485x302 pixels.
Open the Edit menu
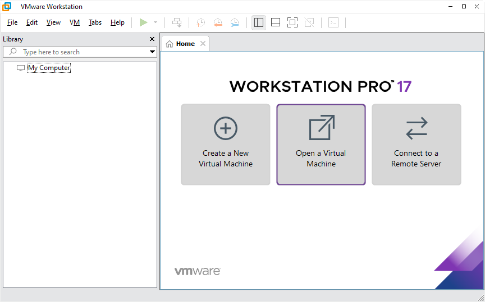(x=32, y=22)
